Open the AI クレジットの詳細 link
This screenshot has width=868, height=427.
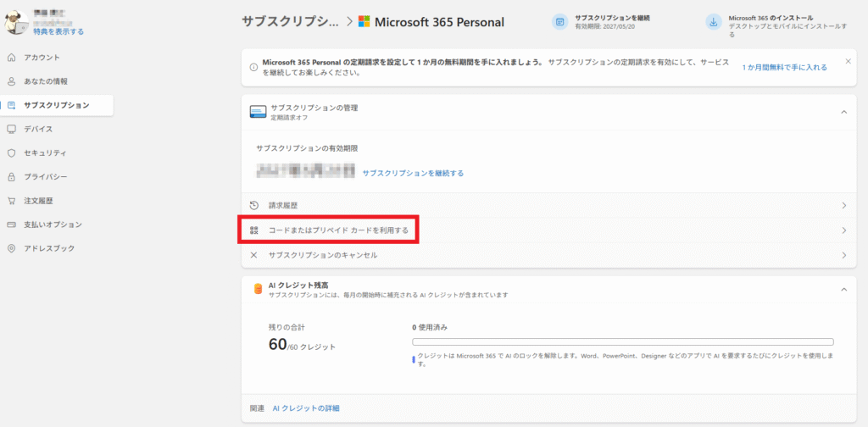[x=305, y=408]
